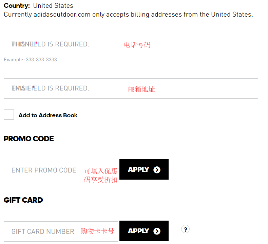Click the Country: United States text
This screenshot has width=268, height=244.
[38, 6]
